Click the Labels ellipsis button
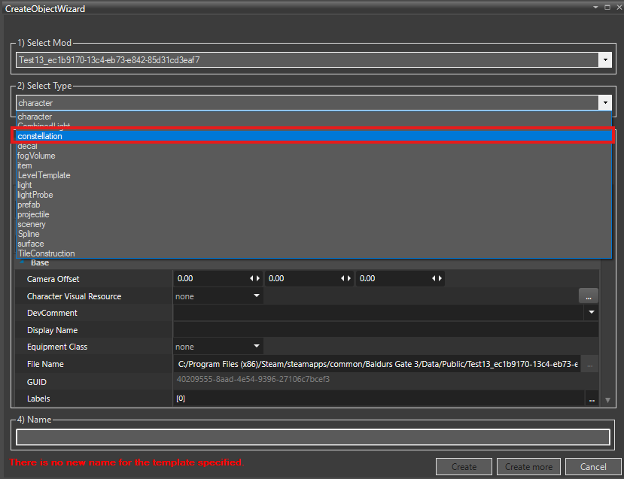 click(592, 399)
